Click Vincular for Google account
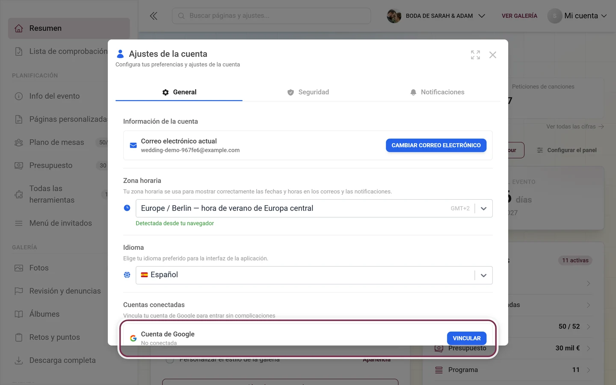616x385 pixels. click(x=466, y=338)
